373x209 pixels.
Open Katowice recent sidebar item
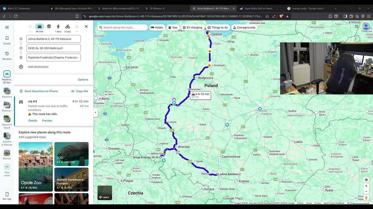tap(7, 93)
